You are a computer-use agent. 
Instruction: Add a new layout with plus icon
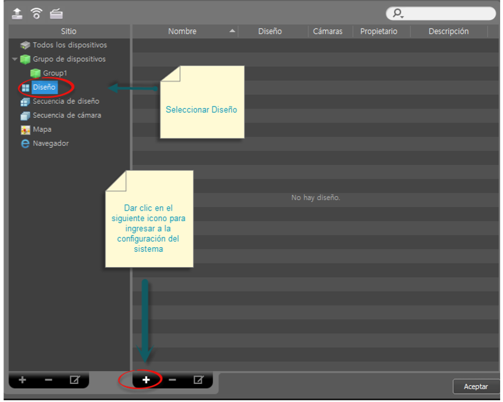click(x=146, y=380)
